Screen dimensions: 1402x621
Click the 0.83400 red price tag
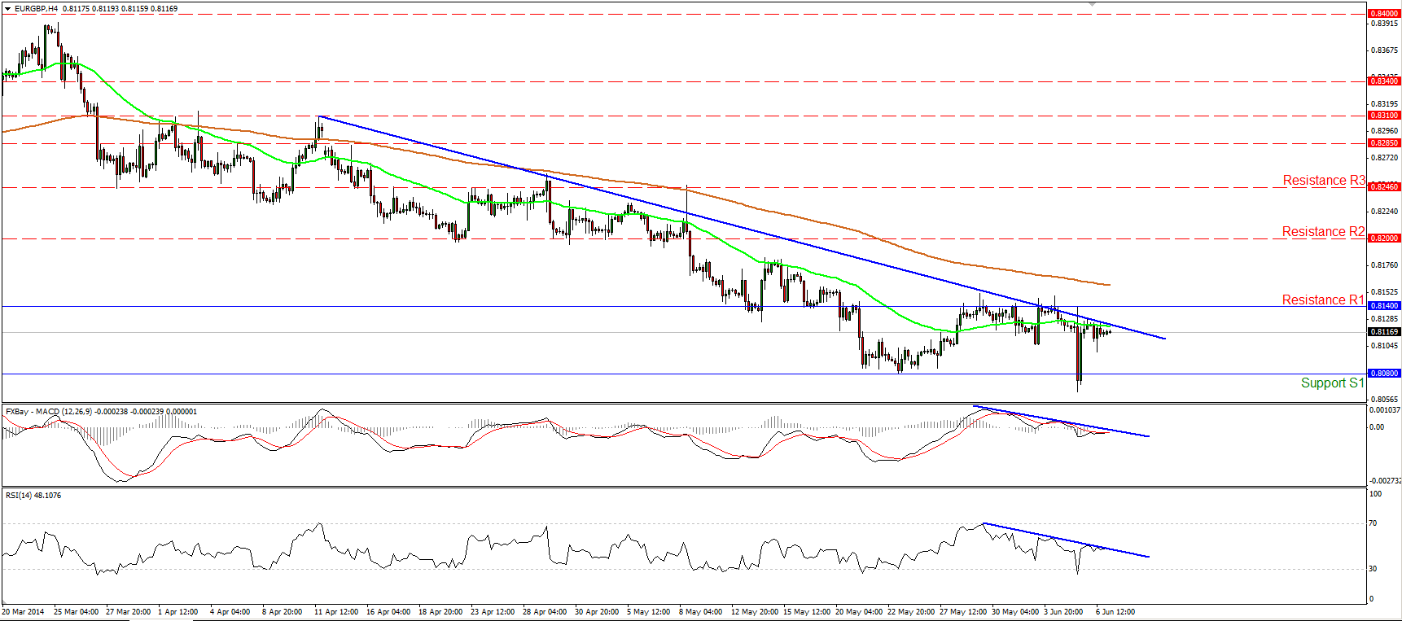[x=1384, y=81]
